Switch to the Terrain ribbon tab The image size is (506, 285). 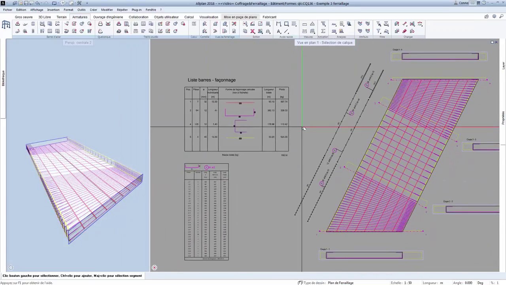[x=61, y=17]
